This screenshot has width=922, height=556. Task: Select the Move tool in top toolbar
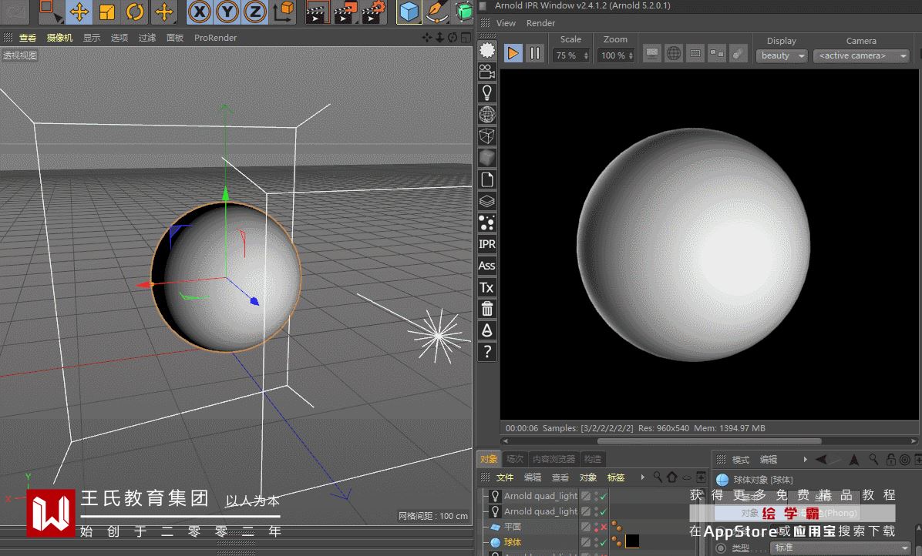click(x=79, y=12)
